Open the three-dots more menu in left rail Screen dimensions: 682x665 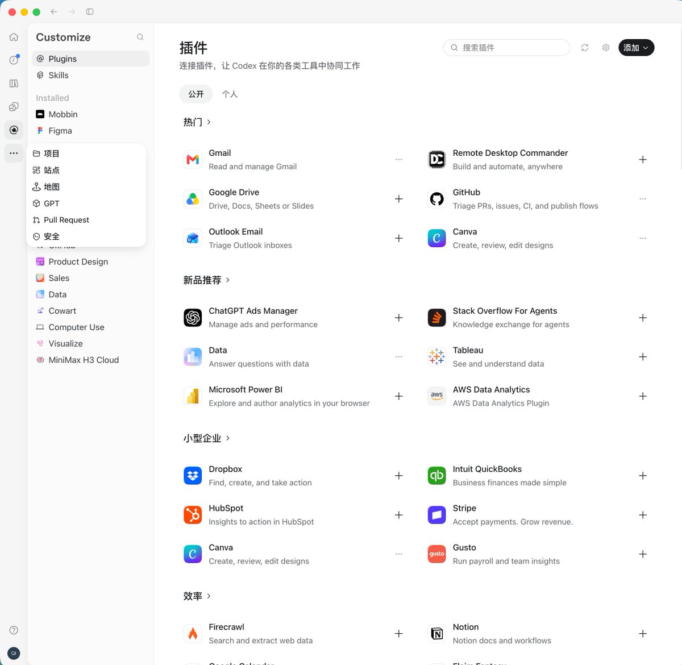click(x=14, y=153)
